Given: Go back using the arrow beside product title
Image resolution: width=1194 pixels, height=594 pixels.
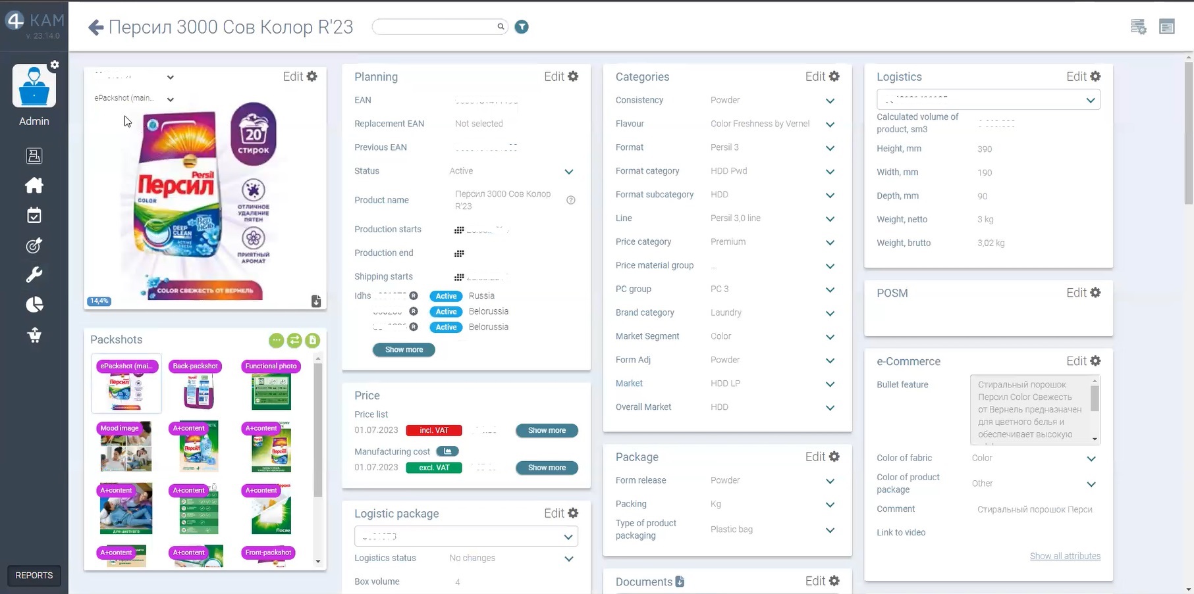Looking at the screenshot, I should [x=96, y=27].
